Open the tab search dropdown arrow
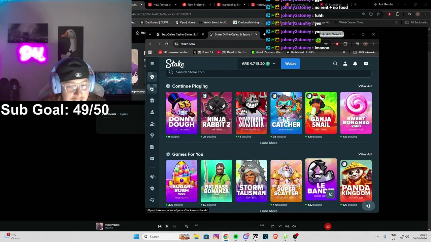 150,34
